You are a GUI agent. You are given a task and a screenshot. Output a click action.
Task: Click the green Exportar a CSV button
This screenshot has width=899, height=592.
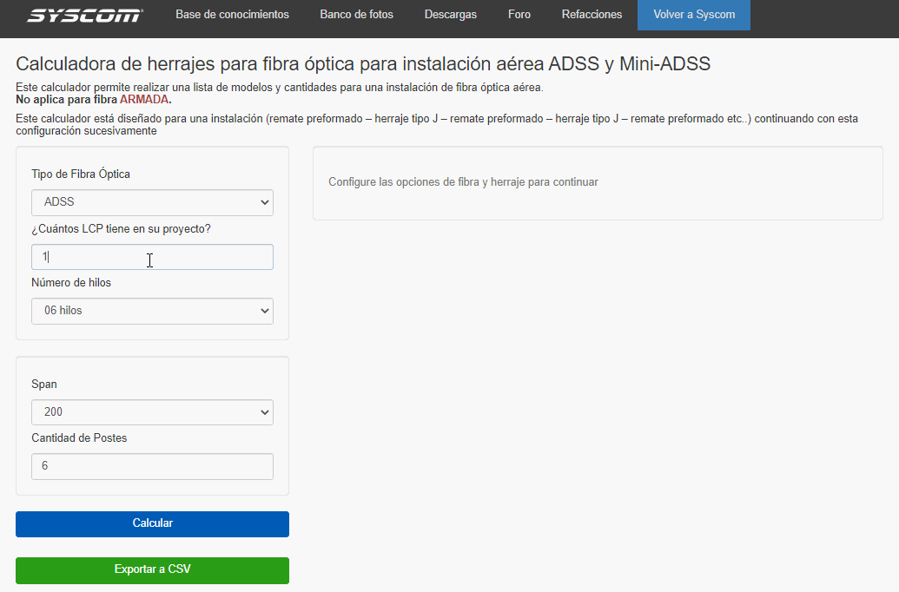(152, 570)
